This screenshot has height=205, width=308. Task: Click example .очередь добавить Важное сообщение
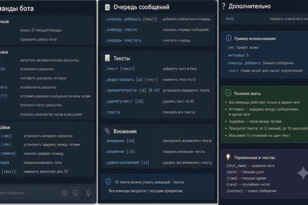[260, 63]
